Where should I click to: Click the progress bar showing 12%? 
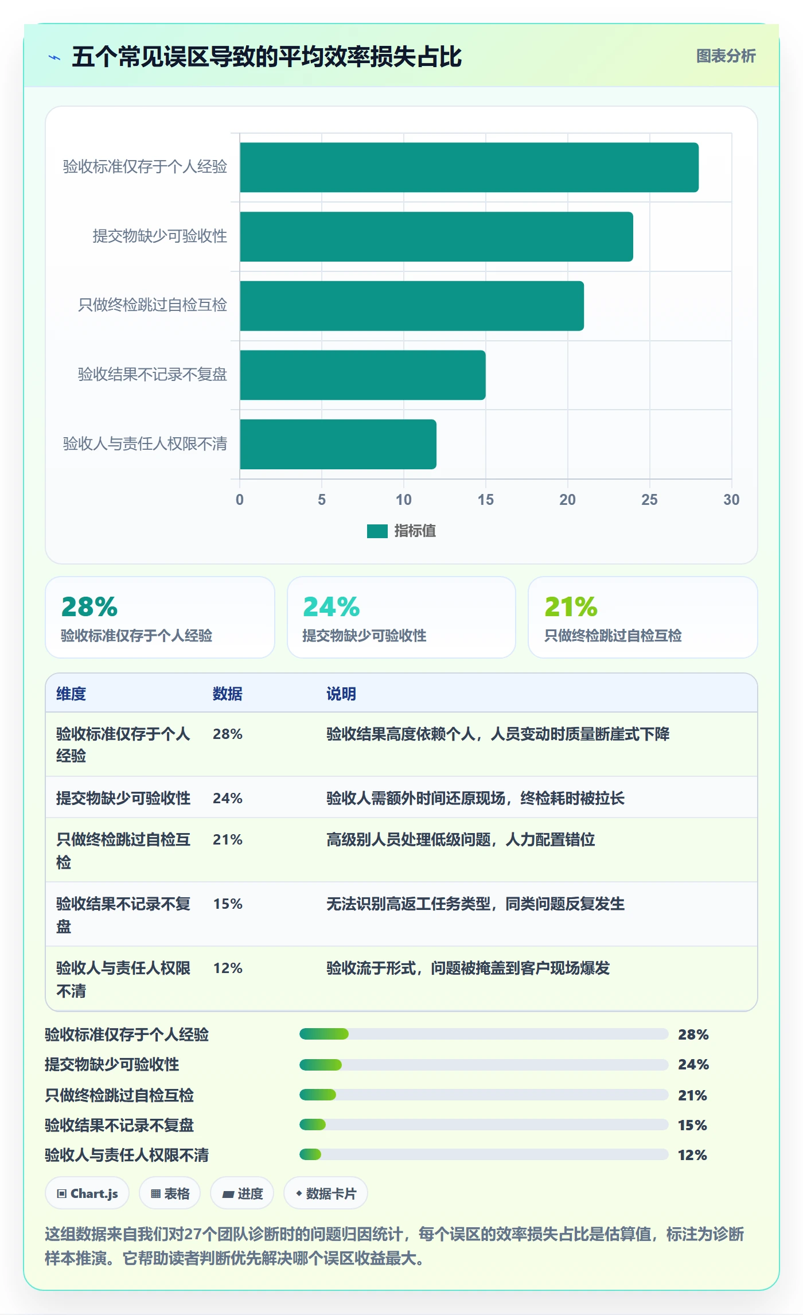click(484, 1154)
